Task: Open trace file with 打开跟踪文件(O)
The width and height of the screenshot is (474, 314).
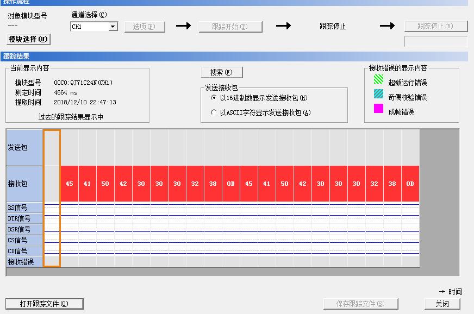Action: tap(44, 304)
